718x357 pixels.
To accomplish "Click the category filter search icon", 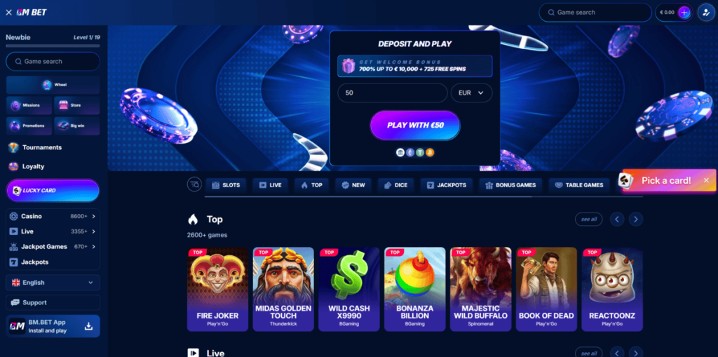I will pyautogui.click(x=194, y=184).
